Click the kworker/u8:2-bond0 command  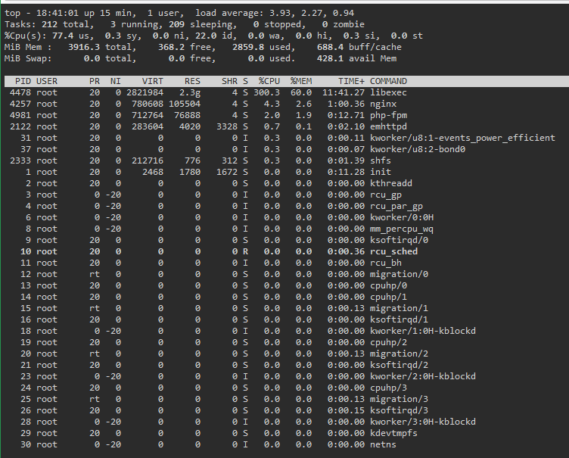pyautogui.click(x=418, y=149)
